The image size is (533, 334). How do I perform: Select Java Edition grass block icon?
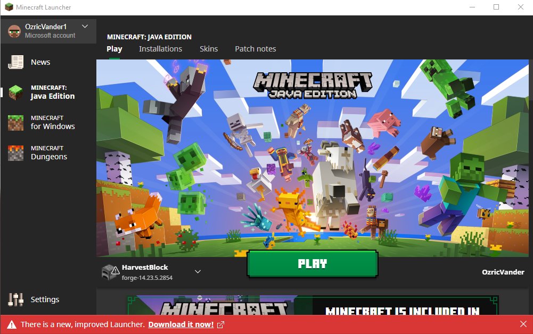point(15,92)
